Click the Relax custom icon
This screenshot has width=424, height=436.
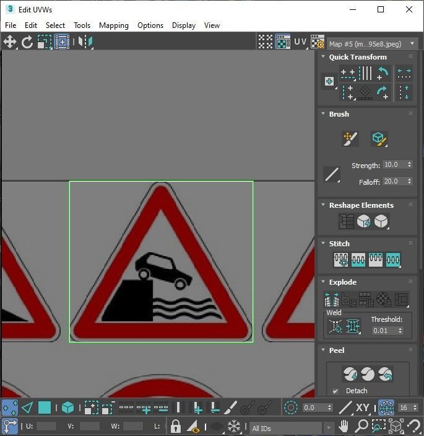381,221
